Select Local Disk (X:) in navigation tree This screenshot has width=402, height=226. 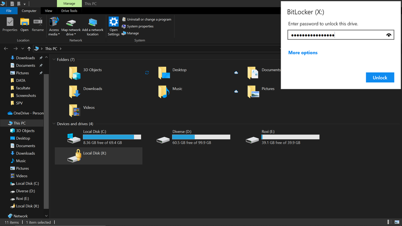click(27, 206)
